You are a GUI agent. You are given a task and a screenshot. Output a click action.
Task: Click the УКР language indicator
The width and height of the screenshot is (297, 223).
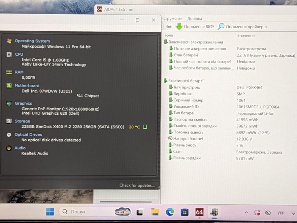(x=281, y=213)
